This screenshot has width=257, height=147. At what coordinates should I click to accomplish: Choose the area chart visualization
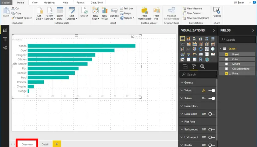(x=188, y=44)
